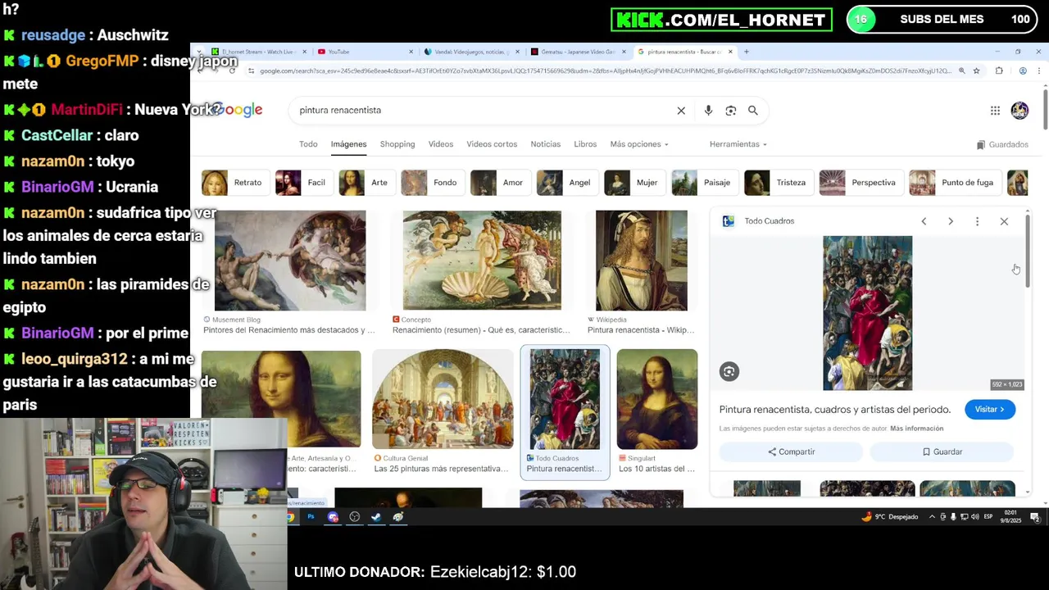The height and width of the screenshot is (590, 1049).
Task: Open the Singulart Mona Lisa thumbnail
Action: [x=657, y=399]
